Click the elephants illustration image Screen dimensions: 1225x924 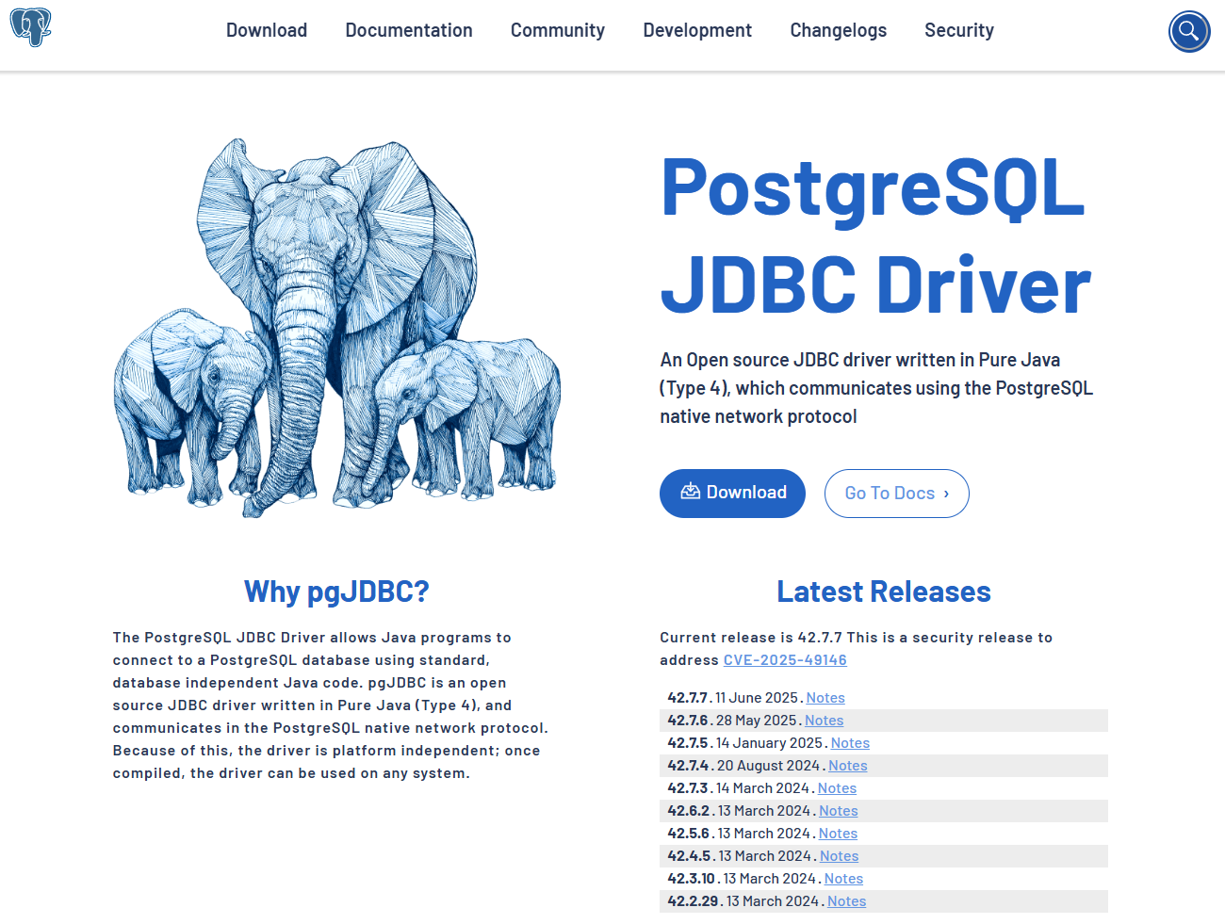(x=337, y=328)
